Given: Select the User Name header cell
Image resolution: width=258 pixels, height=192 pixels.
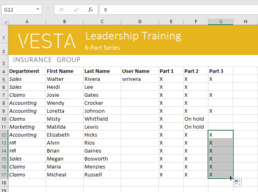Looking at the screenshot, I should pos(140,71).
